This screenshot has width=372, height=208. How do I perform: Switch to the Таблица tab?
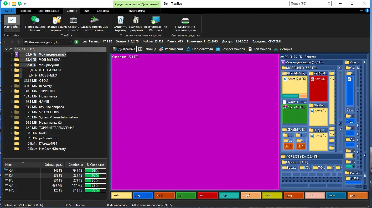(x=147, y=49)
